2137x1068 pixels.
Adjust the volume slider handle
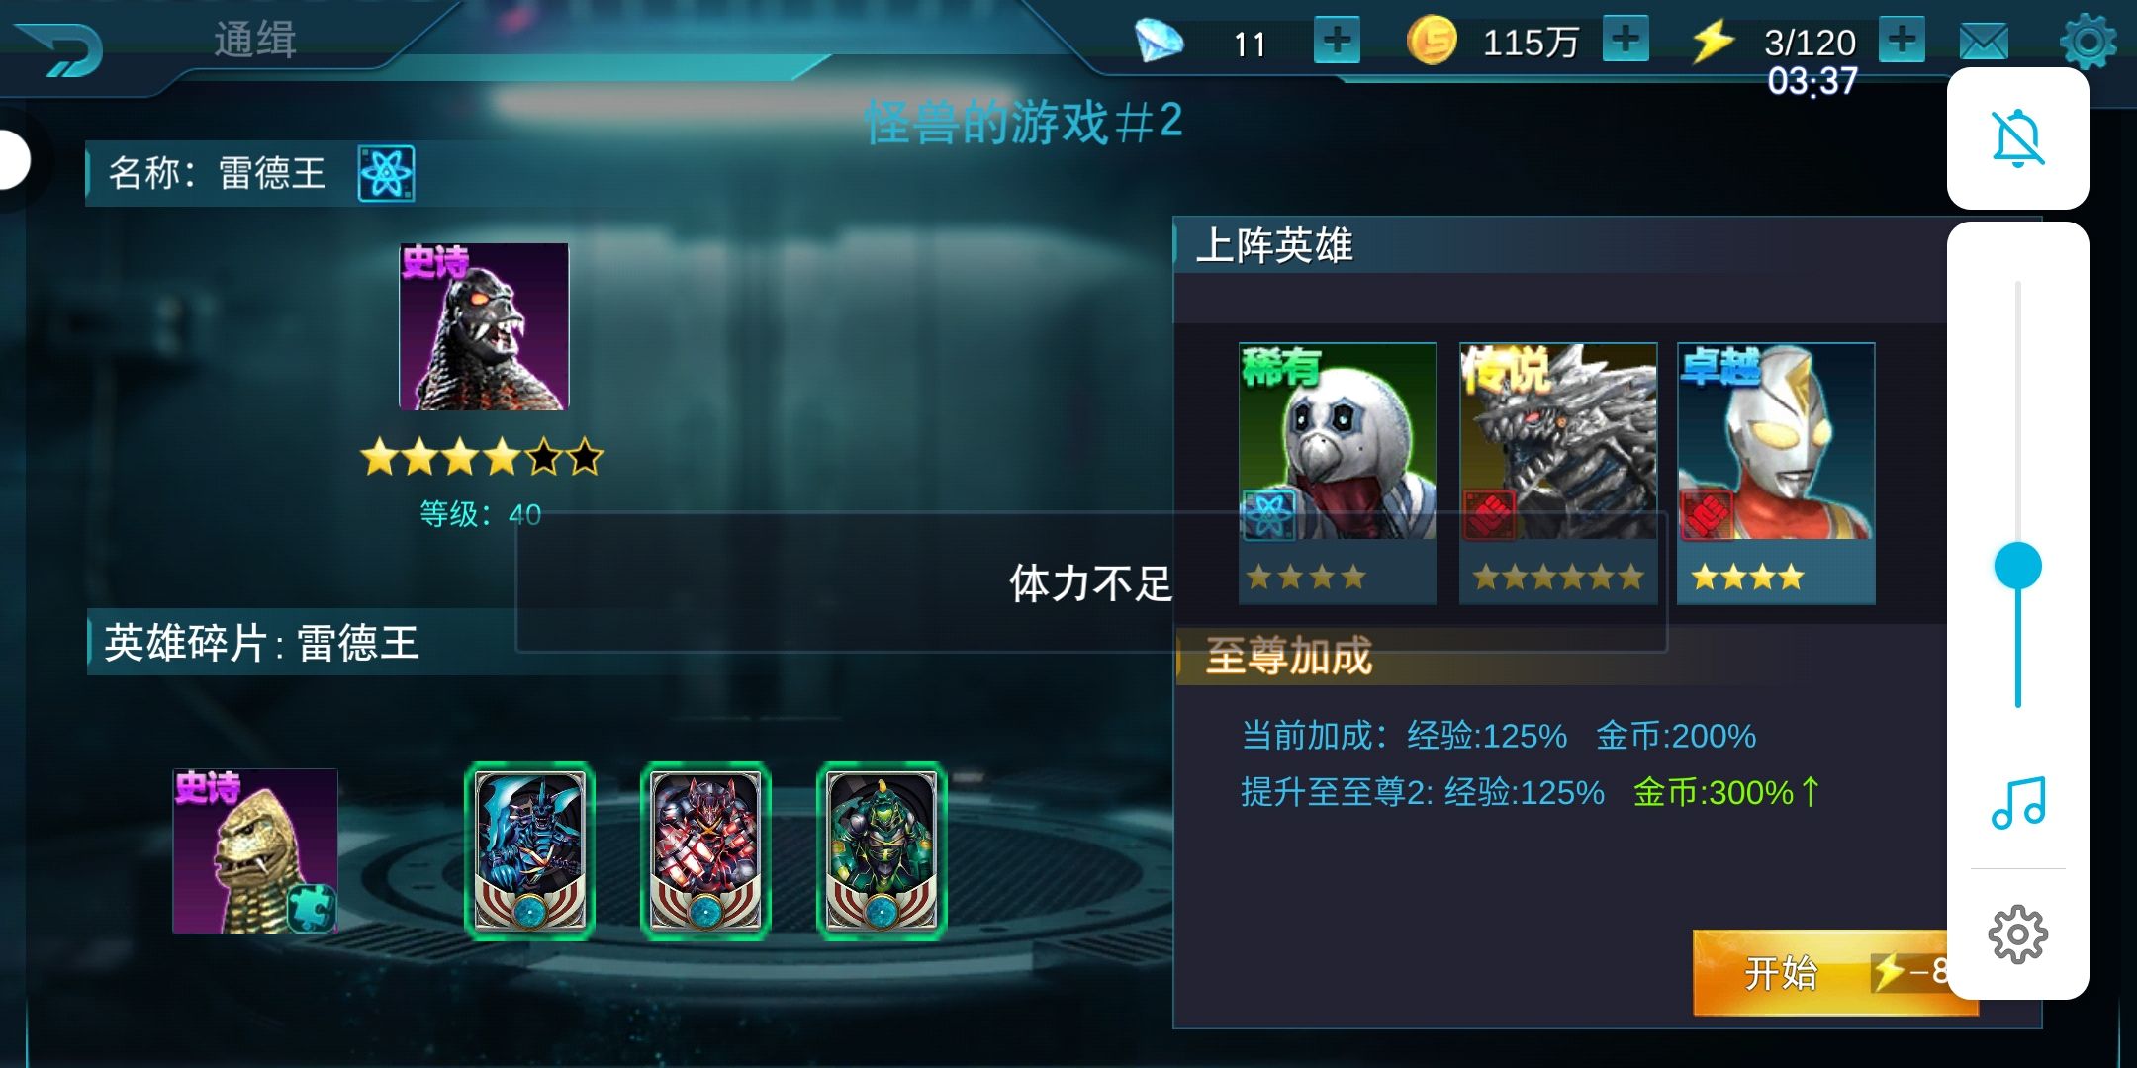[2018, 566]
